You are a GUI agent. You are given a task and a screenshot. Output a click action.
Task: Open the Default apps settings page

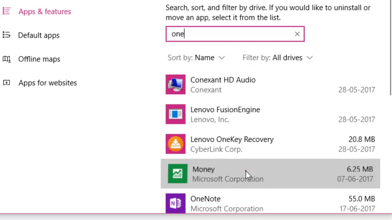39,35
